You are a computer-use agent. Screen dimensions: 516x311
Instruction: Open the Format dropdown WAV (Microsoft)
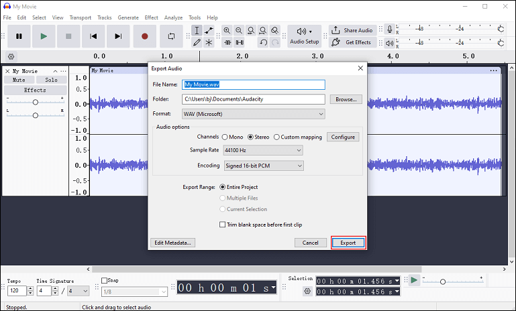(254, 114)
